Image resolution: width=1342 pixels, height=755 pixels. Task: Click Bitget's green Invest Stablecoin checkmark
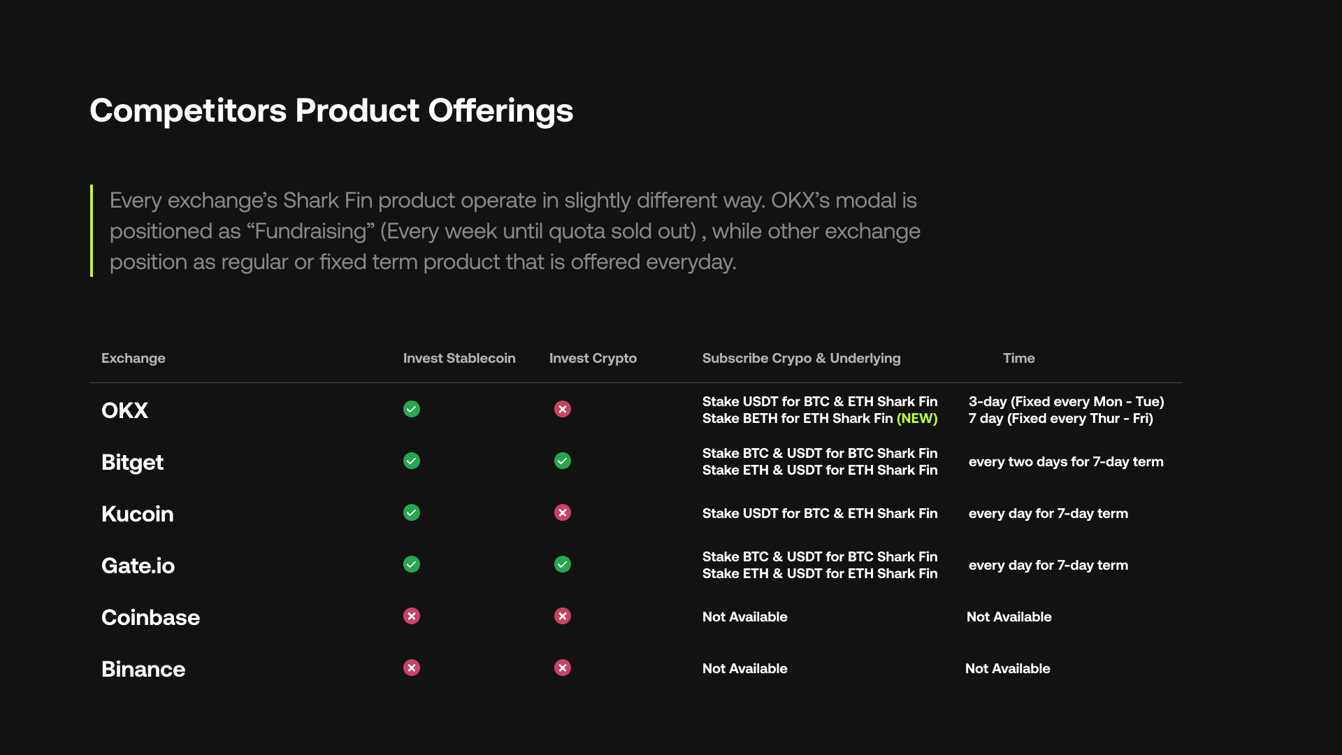pyautogui.click(x=412, y=461)
